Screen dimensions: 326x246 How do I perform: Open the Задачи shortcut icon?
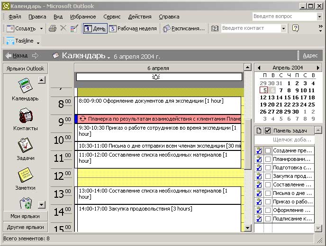click(x=25, y=146)
